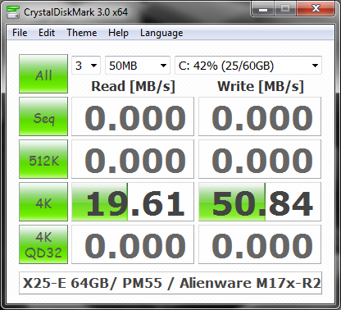The width and height of the screenshot is (341, 310).
Task: Click the 4K QD32 write result box
Action: (260, 244)
